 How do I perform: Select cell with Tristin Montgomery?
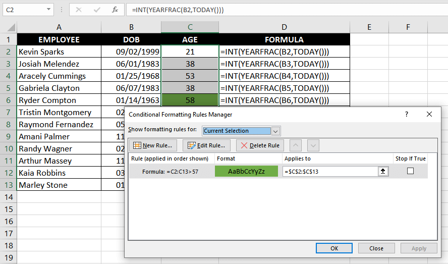(x=59, y=113)
